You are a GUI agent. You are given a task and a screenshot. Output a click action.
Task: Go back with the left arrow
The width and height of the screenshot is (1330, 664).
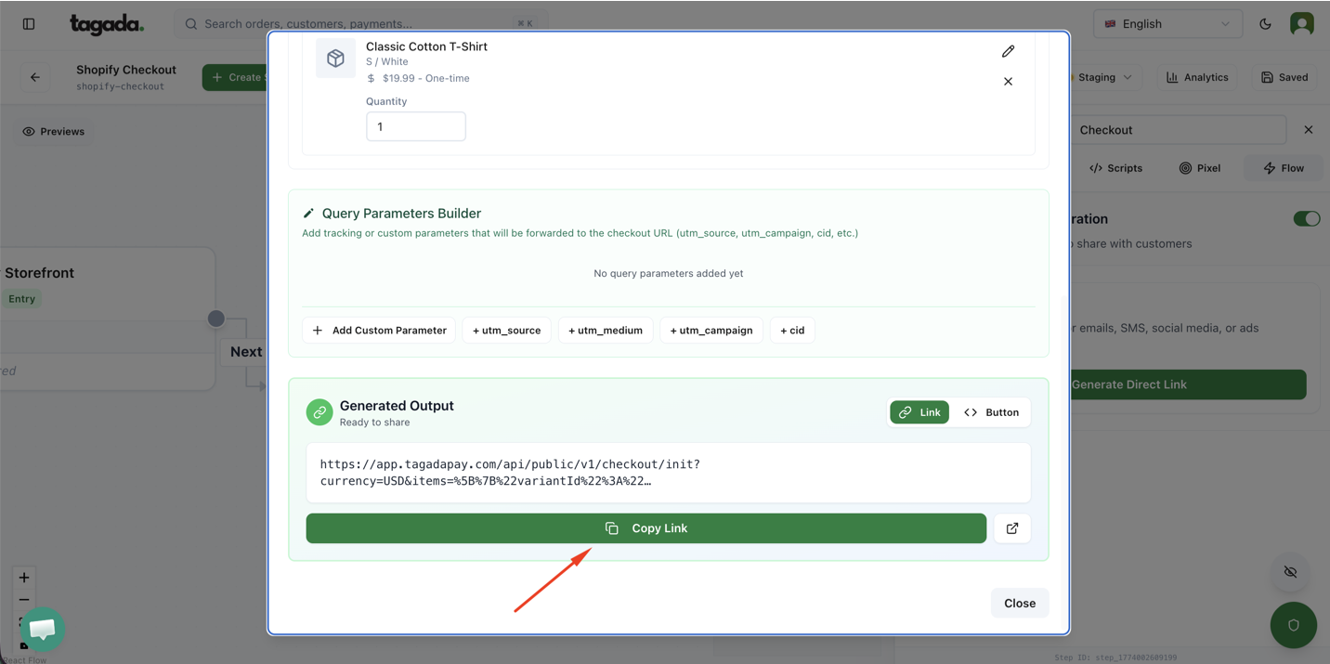(35, 77)
